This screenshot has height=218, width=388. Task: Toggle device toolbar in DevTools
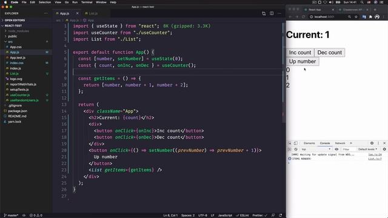(295, 144)
